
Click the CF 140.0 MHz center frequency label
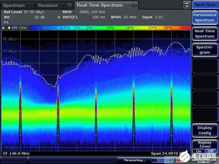click(x=16, y=154)
